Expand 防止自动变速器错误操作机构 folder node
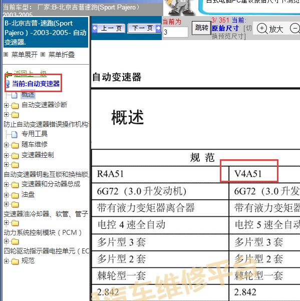The width and height of the screenshot is (300, 301). coord(6,115)
